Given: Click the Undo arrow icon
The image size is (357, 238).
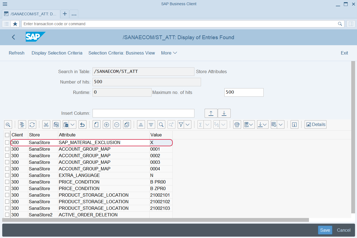Looking at the screenshot, I should pos(82,125).
